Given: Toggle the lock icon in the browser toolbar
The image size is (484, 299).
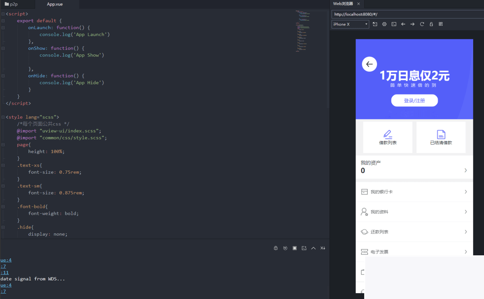Looking at the screenshot, I should [x=431, y=24].
